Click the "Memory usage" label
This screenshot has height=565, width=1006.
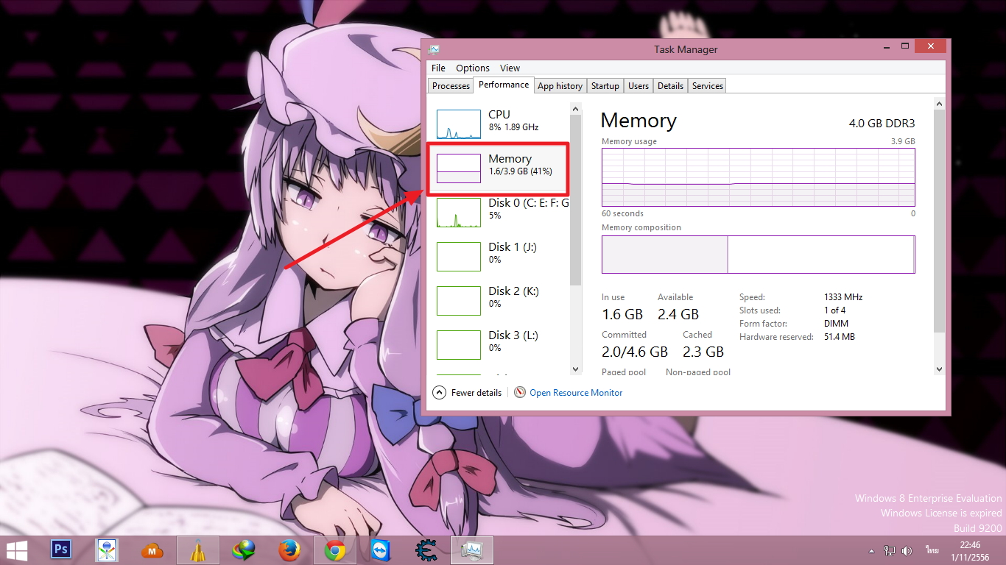pos(629,141)
